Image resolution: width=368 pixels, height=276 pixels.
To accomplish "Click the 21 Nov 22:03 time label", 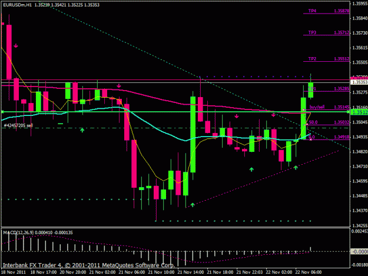I will click(250, 272).
